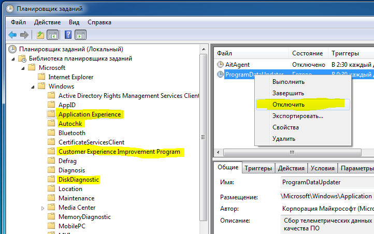Image resolution: width=374 pixels, height=234 pixels.
Task: Click the tree pane vertical scrollbar thumb
Action: (204, 138)
